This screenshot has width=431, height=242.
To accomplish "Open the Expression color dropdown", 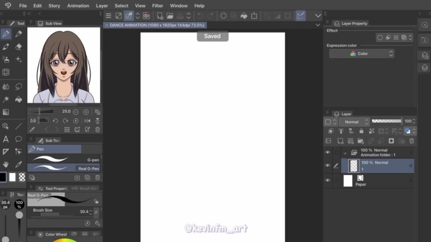I will coord(362,54).
